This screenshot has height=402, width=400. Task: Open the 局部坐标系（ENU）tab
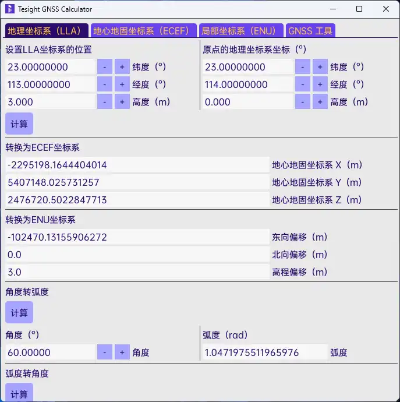pos(242,31)
